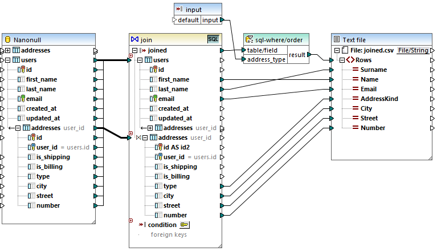Click the File/String button in Text file
This screenshot has height=251, width=437.
point(413,50)
